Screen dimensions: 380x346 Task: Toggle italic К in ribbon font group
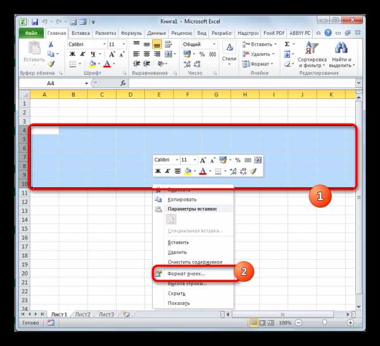[x=82, y=54]
